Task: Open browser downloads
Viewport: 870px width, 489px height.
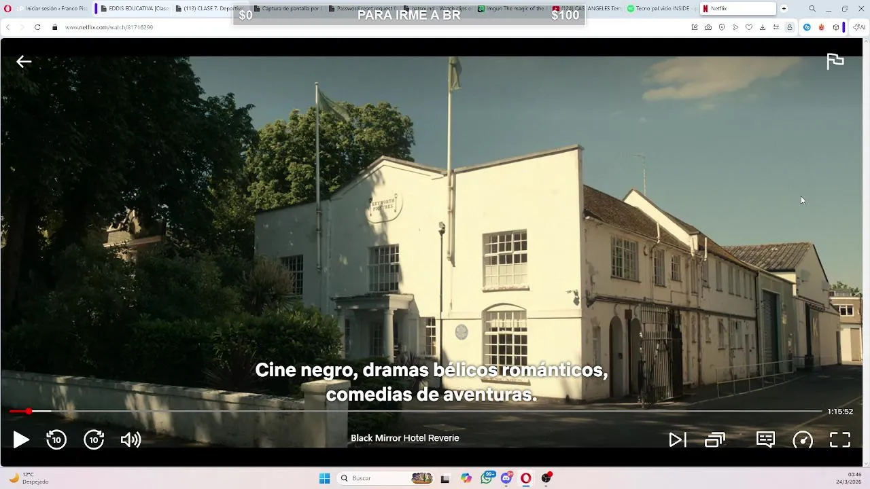Action: [x=763, y=27]
